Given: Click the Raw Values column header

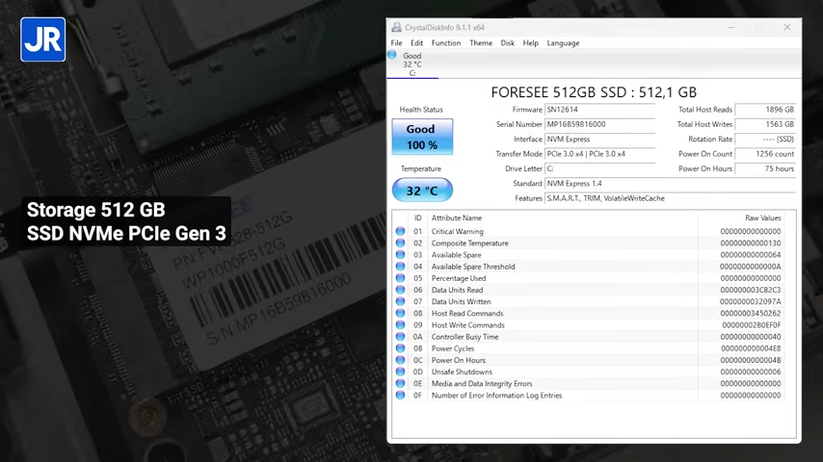Looking at the screenshot, I should tap(762, 218).
